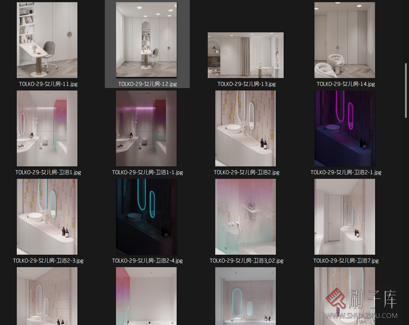Click the filename text TOLKO-29-女儿房-卫浴2.jpg
The image size is (409, 325).
click(x=246, y=172)
